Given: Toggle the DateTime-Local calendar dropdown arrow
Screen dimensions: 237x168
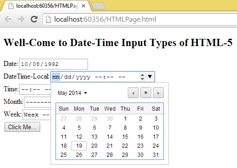Looking at the screenshot, I should pyautogui.click(x=150, y=76).
